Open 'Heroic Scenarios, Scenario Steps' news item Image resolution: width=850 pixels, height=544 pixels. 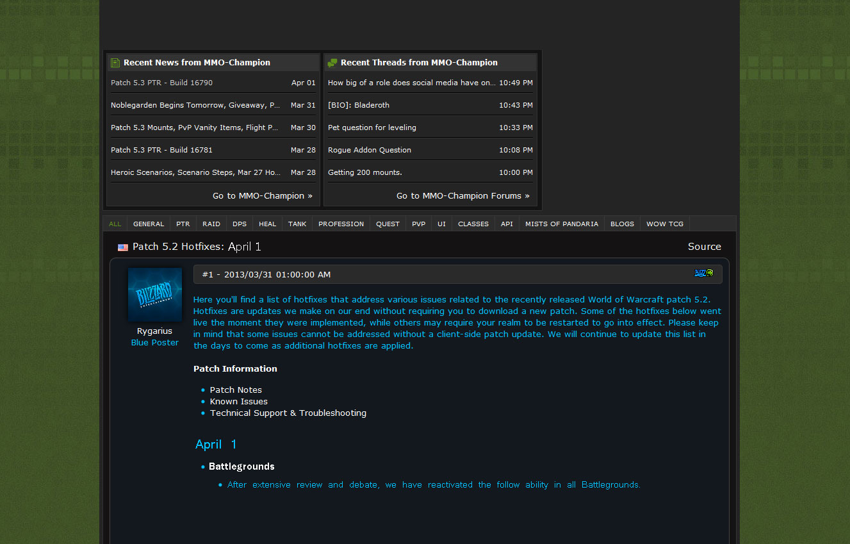(195, 172)
